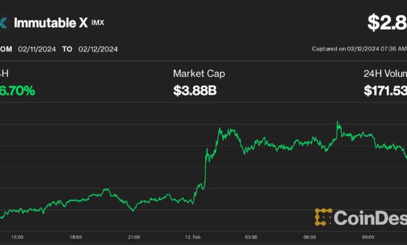Click the Captured on timestamp text

click(359, 49)
